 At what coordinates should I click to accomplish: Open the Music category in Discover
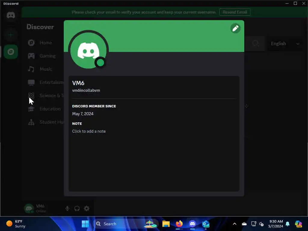tap(46, 69)
